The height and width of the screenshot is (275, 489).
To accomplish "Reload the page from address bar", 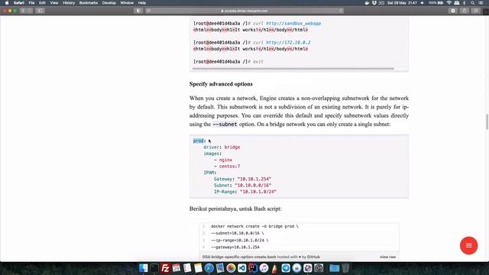I will tap(340, 11).
